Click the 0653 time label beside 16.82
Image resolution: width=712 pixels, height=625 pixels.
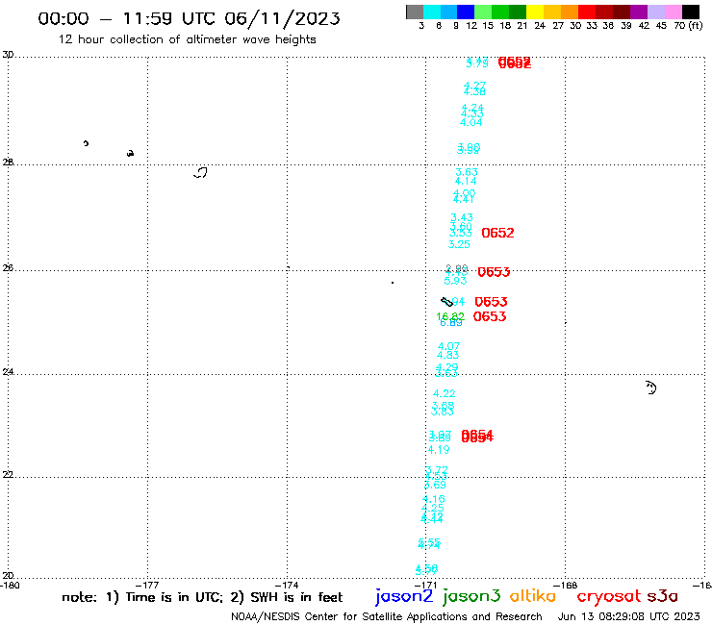tap(490, 316)
